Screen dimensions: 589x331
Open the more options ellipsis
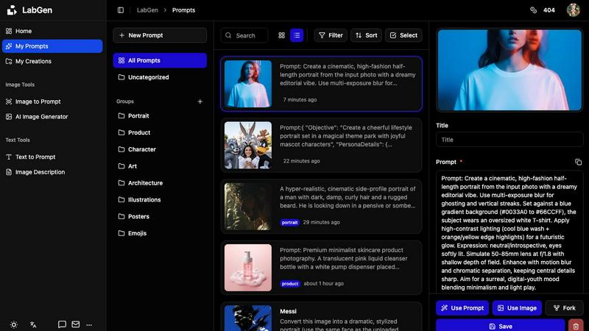89,324
